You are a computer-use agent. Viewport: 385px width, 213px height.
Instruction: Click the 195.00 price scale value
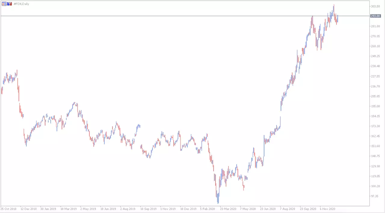pyautogui.click(x=375, y=106)
